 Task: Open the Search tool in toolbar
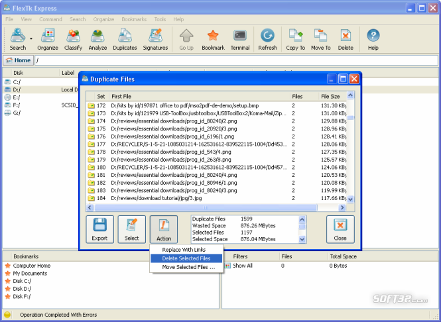[18, 39]
